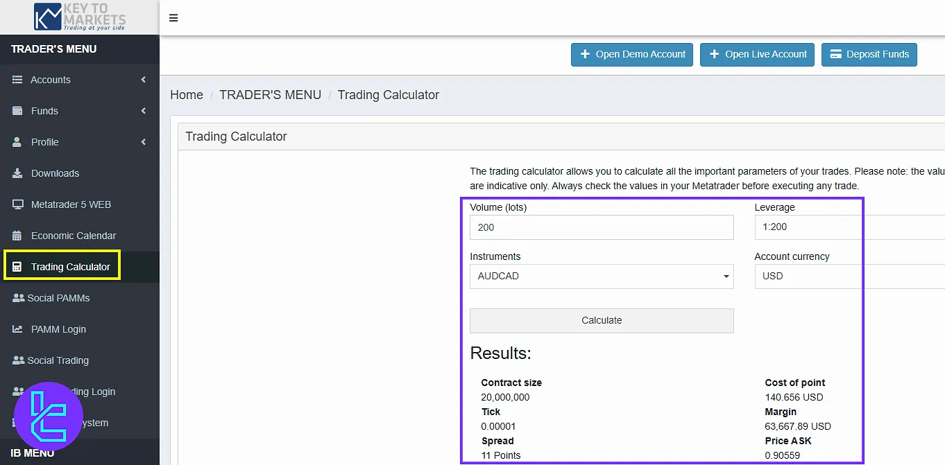Click the Key To Markets logo
Image resolution: width=945 pixels, height=465 pixels.
(80, 17)
